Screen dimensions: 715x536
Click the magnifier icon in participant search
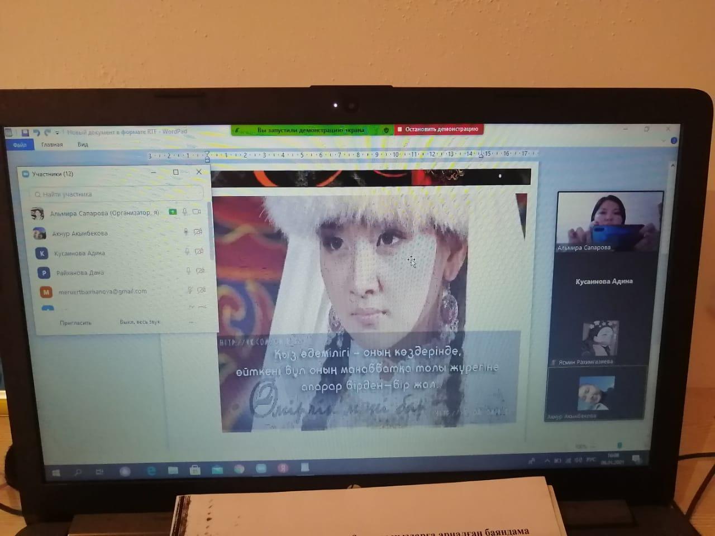37,194
